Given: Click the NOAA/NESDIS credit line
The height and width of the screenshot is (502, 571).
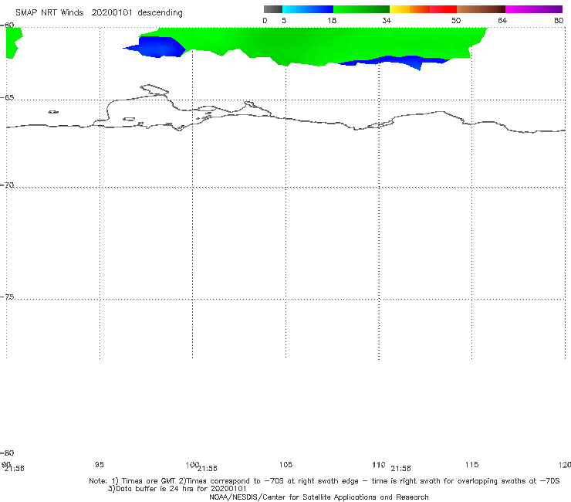Looking at the screenshot, I should pos(319,497).
